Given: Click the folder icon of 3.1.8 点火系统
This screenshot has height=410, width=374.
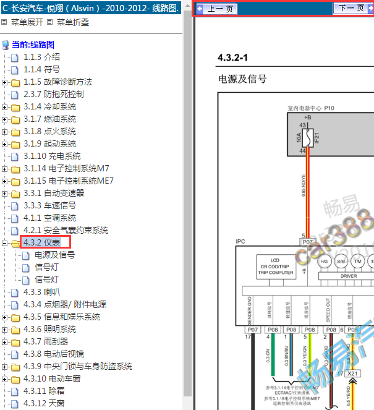Looking at the screenshot, I should 15,132.
